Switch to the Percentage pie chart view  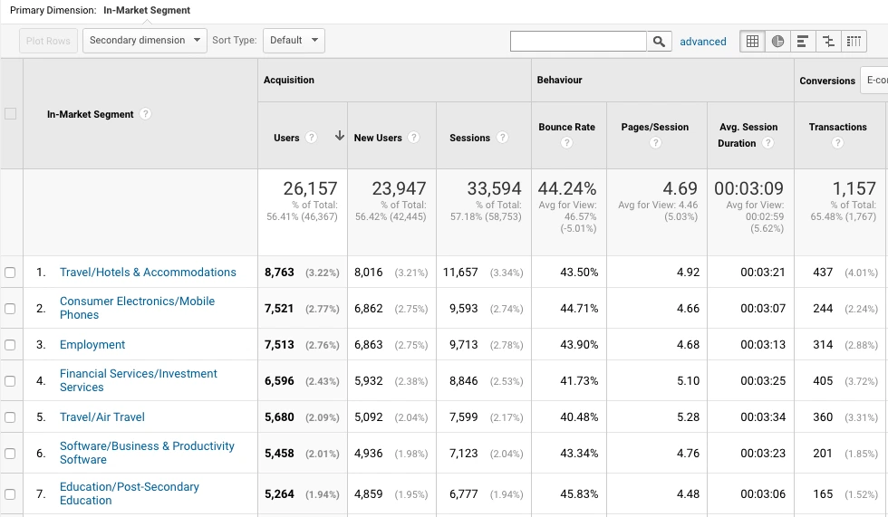[x=777, y=42]
